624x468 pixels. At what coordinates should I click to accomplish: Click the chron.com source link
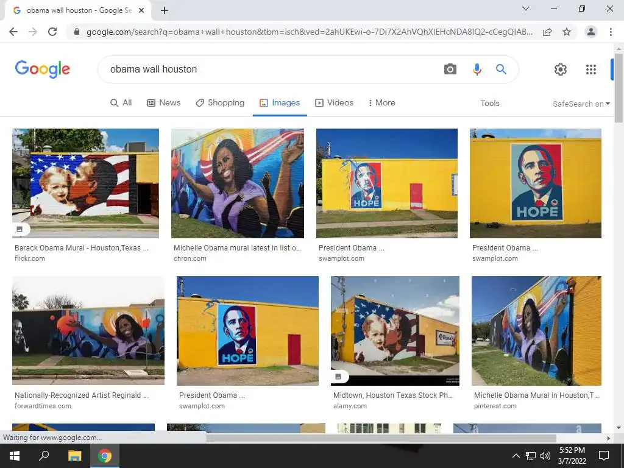190,258
